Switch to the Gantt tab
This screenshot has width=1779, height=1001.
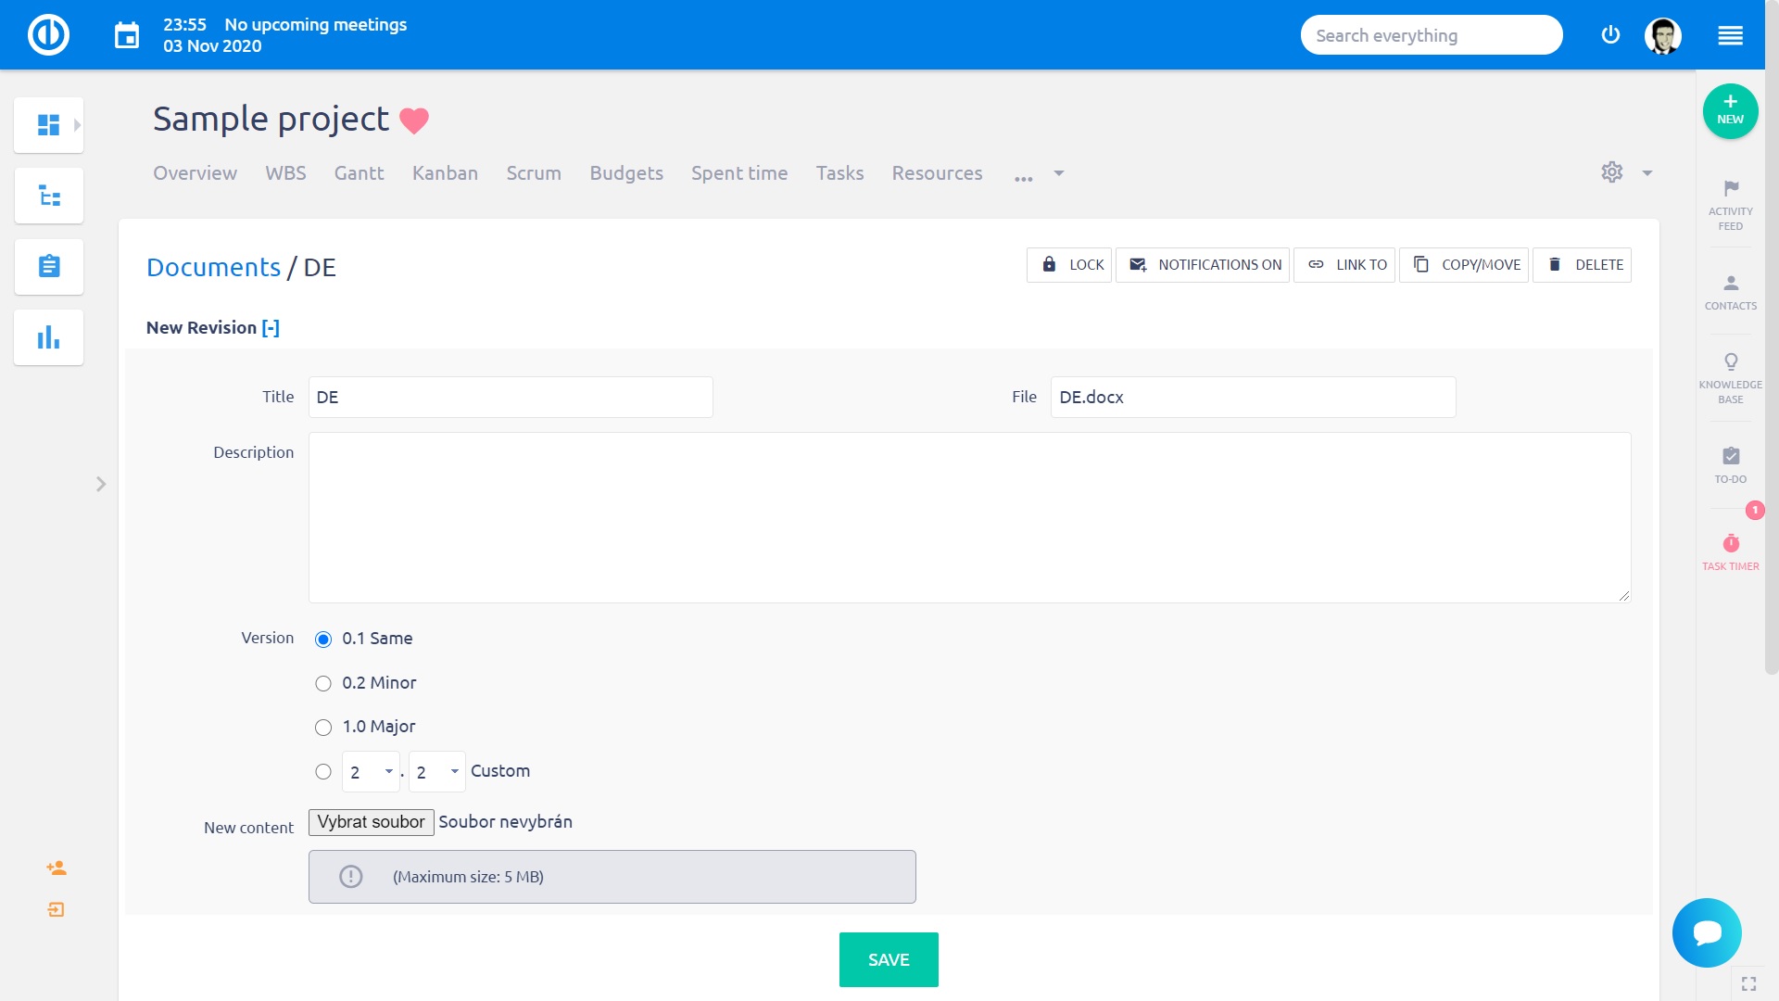(x=360, y=173)
